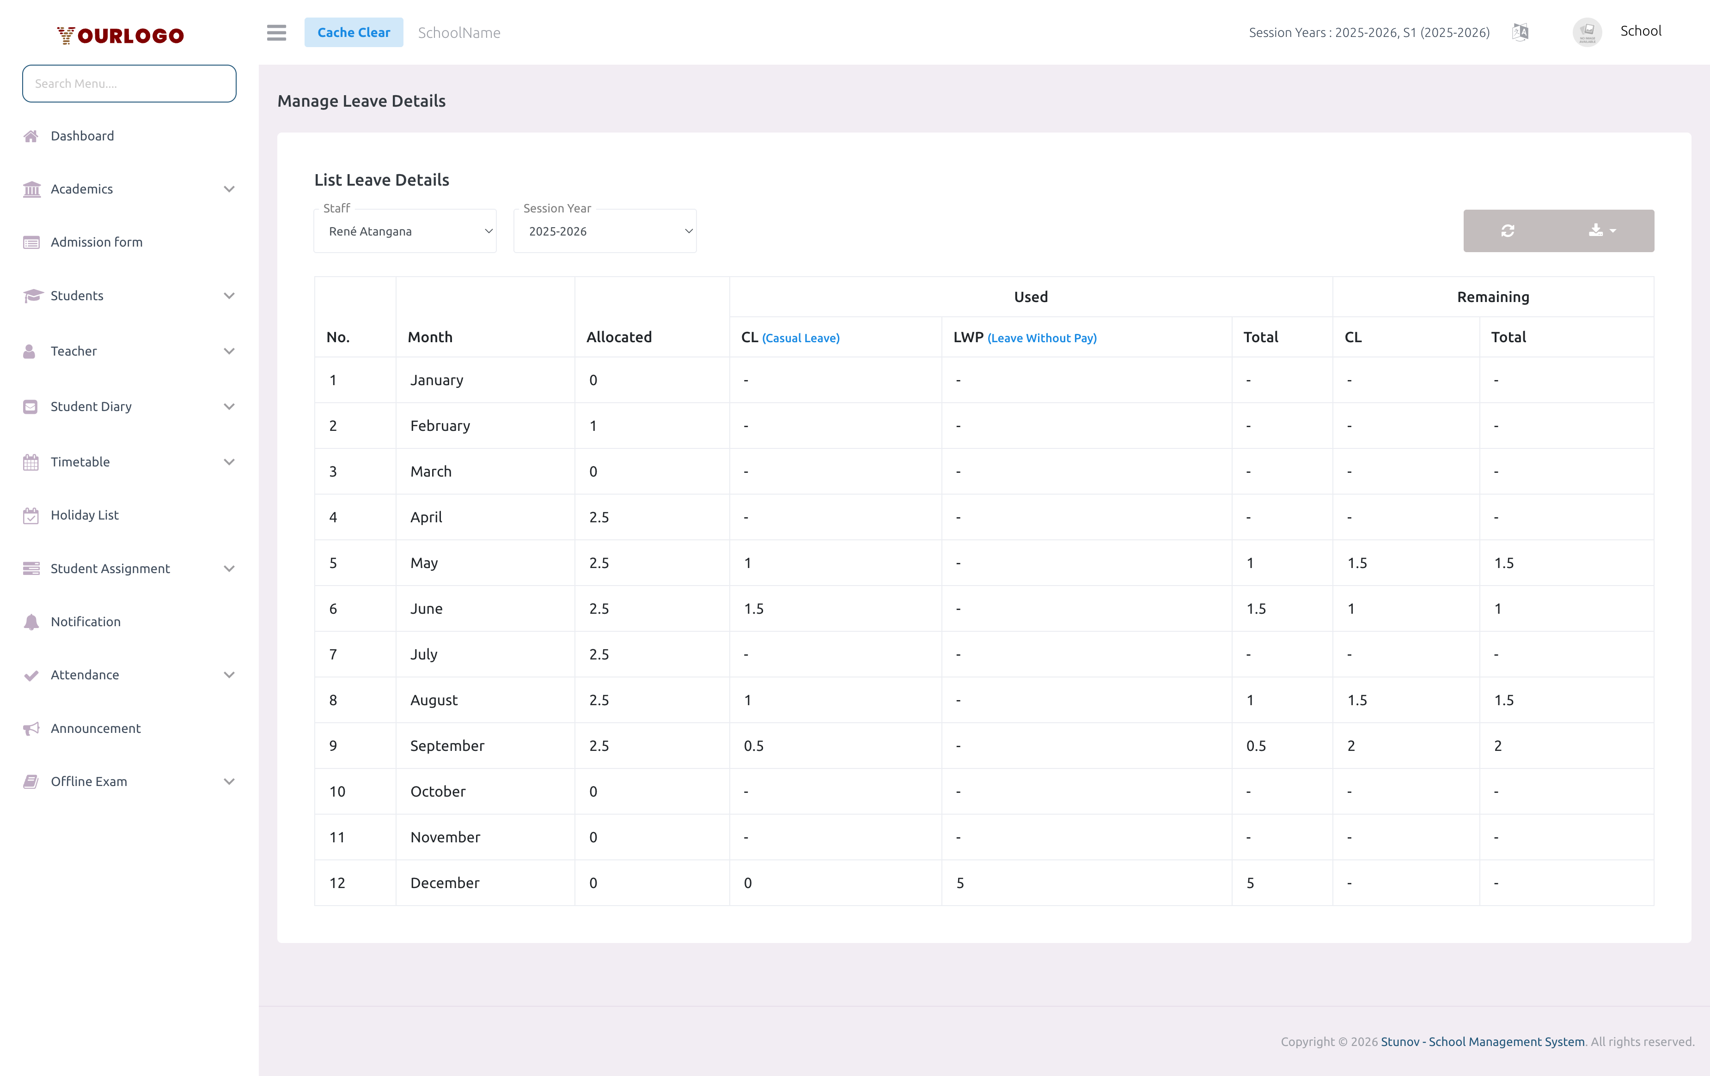Viewport: 1710px width, 1076px height.
Task: Click the Dashboard home icon
Action: [x=31, y=136]
